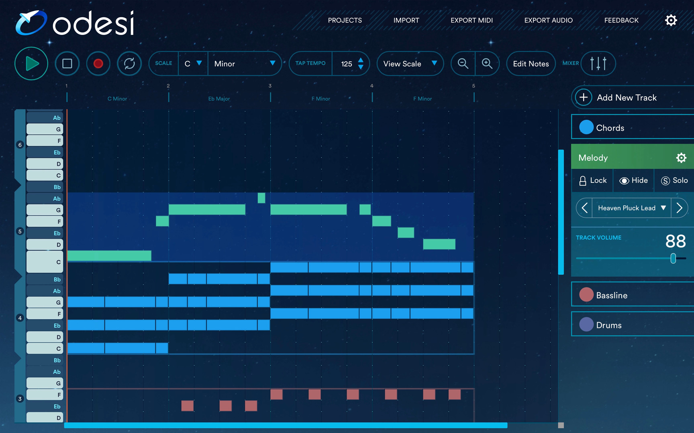Screen dimensions: 694x433
Task: Expand the Minor scale type dropdown
Action: [x=244, y=63]
